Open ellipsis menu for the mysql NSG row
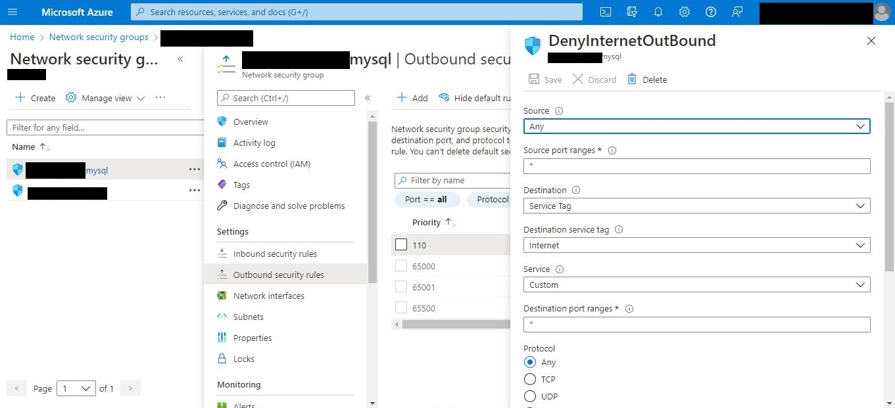The image size is (895, 408). tap(195, 170)
